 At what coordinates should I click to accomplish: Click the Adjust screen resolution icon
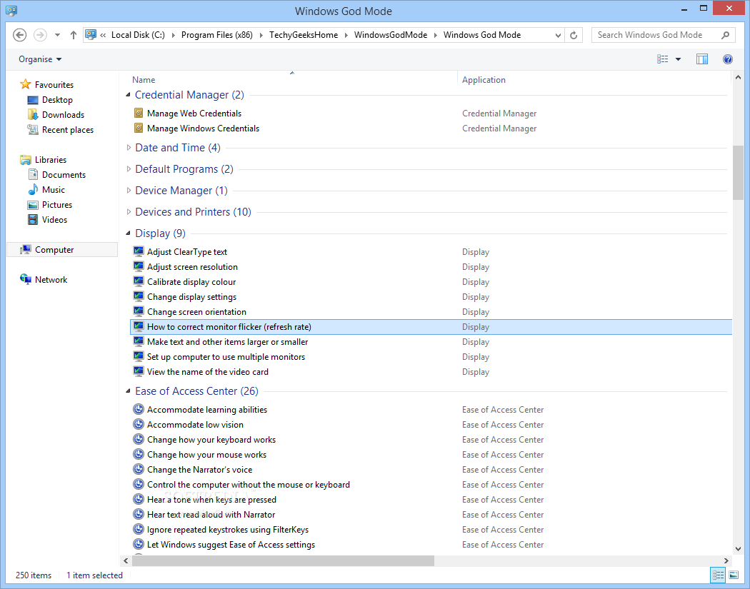[139, 266]
